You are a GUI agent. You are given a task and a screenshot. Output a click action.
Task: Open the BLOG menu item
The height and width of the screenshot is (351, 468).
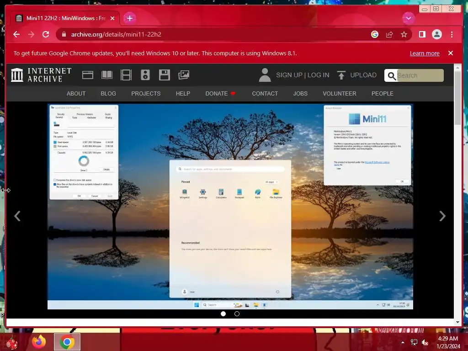108,94
